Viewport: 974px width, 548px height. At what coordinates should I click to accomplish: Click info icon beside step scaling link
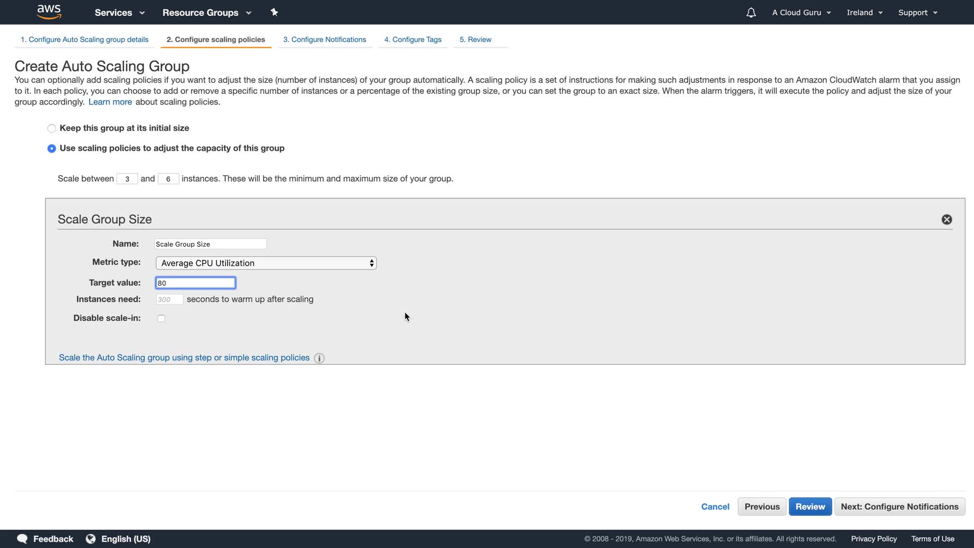[x=319, y=358]
